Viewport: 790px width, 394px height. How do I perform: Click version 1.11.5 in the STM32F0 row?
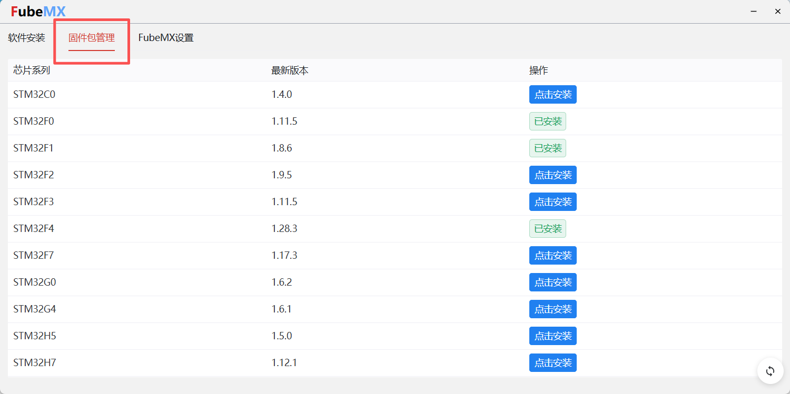pyautogui.click(x=284, y=122)
